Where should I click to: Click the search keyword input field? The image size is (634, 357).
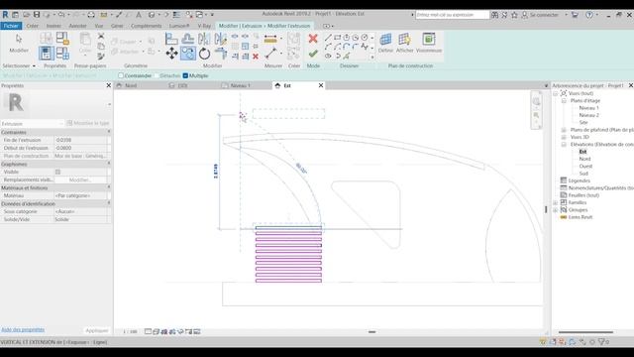pyautogui.click(x=453, y=15)
